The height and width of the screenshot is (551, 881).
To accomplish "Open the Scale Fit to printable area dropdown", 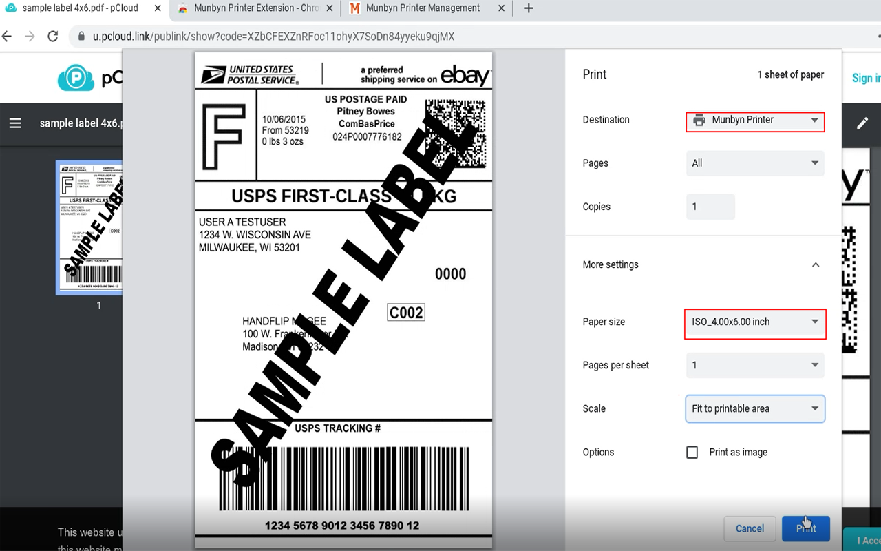I will [755, 408].
